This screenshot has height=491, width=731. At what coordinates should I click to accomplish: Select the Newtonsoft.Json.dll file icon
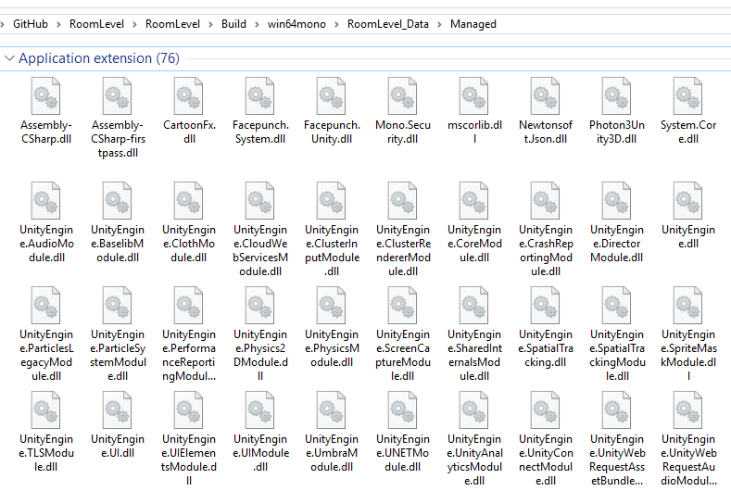545,96
